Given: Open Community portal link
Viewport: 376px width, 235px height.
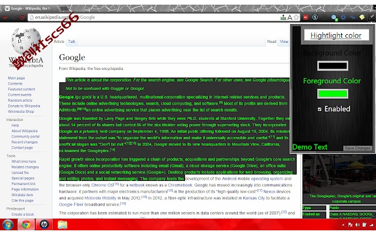Looking at the screenshot, I should pos(25,137).
